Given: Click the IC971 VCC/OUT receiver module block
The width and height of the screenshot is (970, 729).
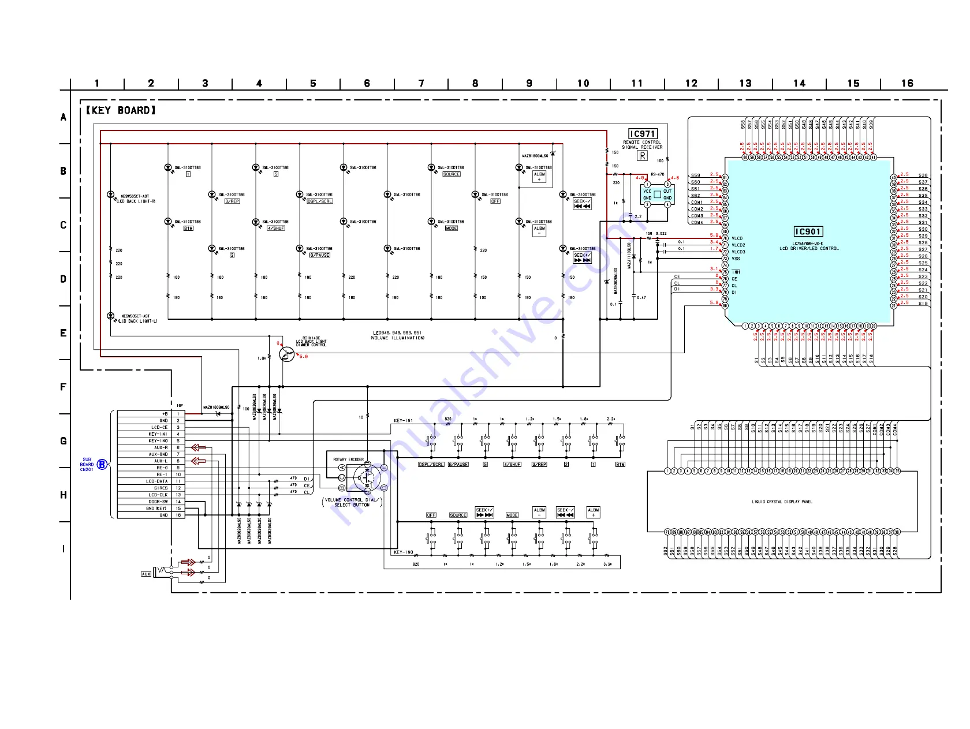Looking at the screenshot, I should [657, 195].
